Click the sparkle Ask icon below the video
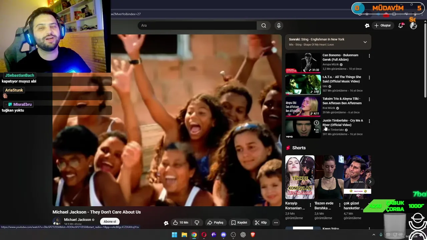 [166, 223]
